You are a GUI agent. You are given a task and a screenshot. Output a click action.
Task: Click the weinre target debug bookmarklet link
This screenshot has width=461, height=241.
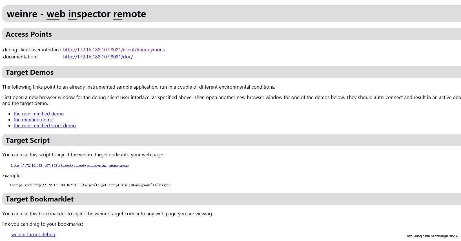33,235
